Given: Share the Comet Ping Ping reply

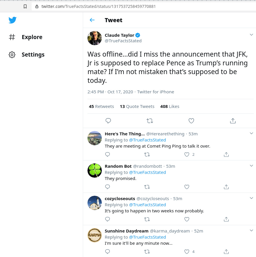Looking at the screenshot, I should pos(226,154).
